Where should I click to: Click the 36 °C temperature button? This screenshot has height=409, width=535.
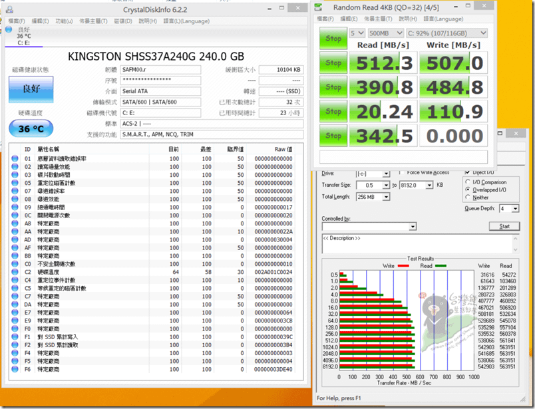coord(31,128)
